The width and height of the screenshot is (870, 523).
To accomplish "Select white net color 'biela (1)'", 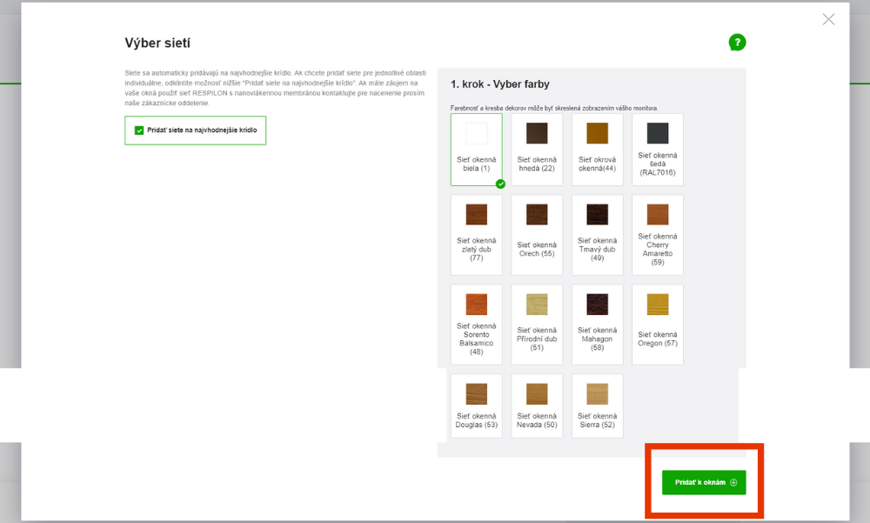I will coord(476,149).
